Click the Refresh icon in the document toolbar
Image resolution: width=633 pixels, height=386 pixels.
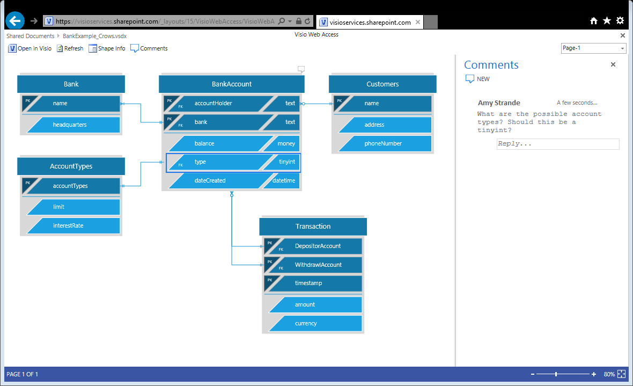point(61,48)
